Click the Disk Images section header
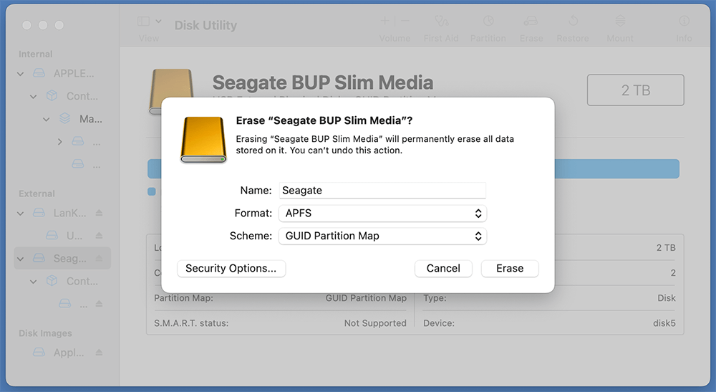Image resolution: width=716 pixels, height=392 pixels. click(x=45, y=333)
